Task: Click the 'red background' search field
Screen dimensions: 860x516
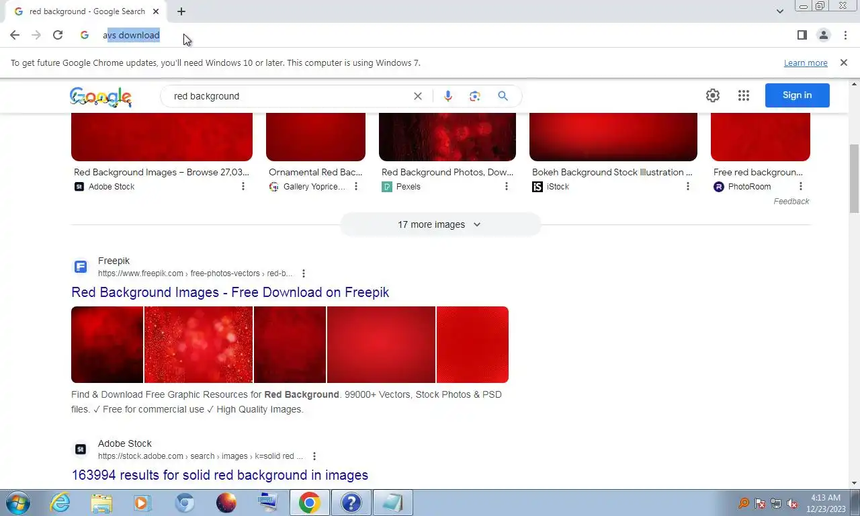Action: [x=289, y=96]
